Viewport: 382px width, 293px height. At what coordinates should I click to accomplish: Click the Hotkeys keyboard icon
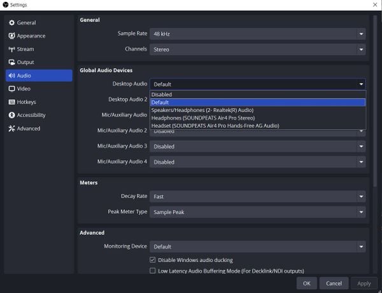tap(11, 102)
